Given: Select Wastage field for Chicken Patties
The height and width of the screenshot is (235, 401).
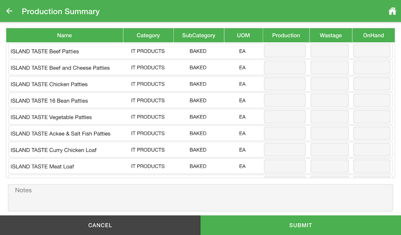Looking at the screenshot, I should click(330, 84).
